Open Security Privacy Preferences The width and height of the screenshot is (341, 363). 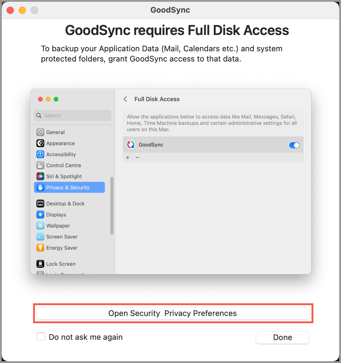173,313
